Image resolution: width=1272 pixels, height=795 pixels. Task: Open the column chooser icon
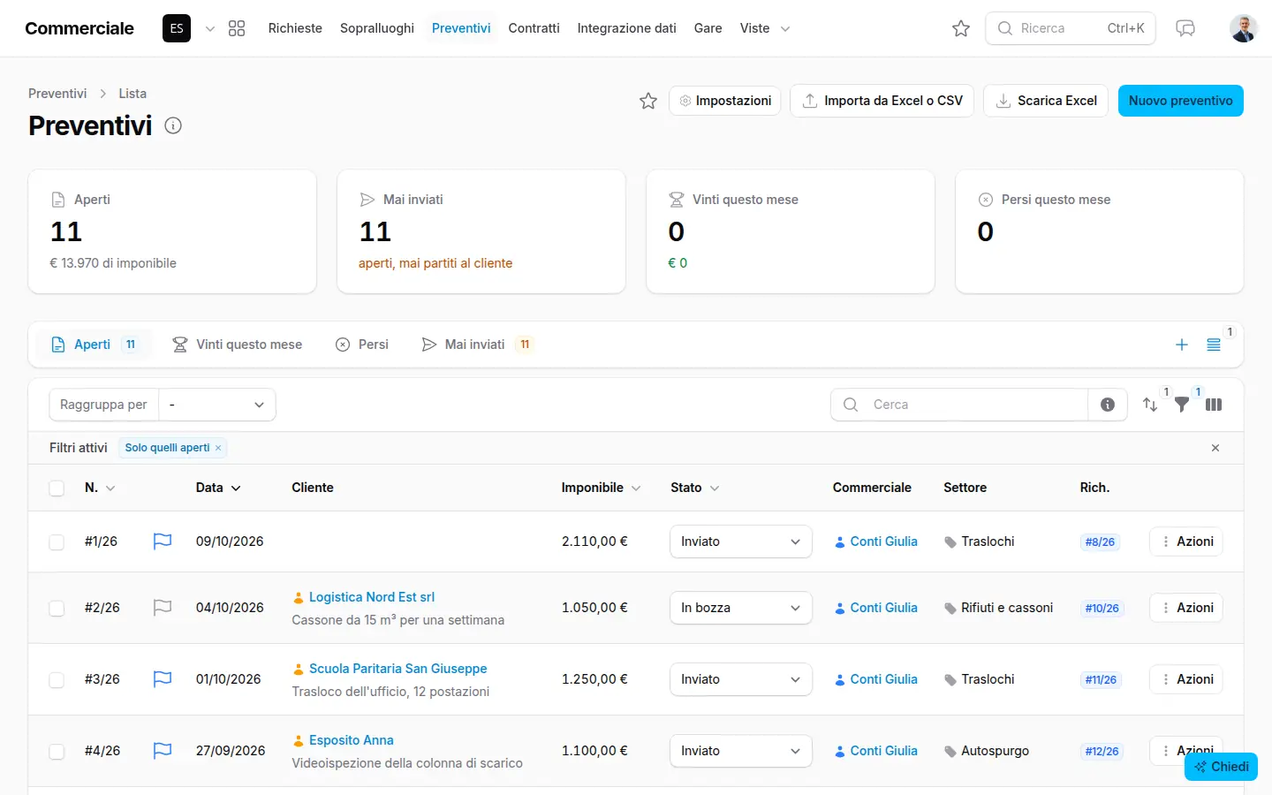coord(1214,405)
